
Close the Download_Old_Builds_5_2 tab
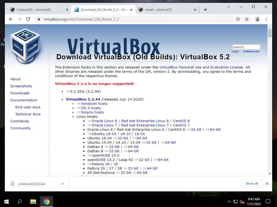[x=131, y=10]
